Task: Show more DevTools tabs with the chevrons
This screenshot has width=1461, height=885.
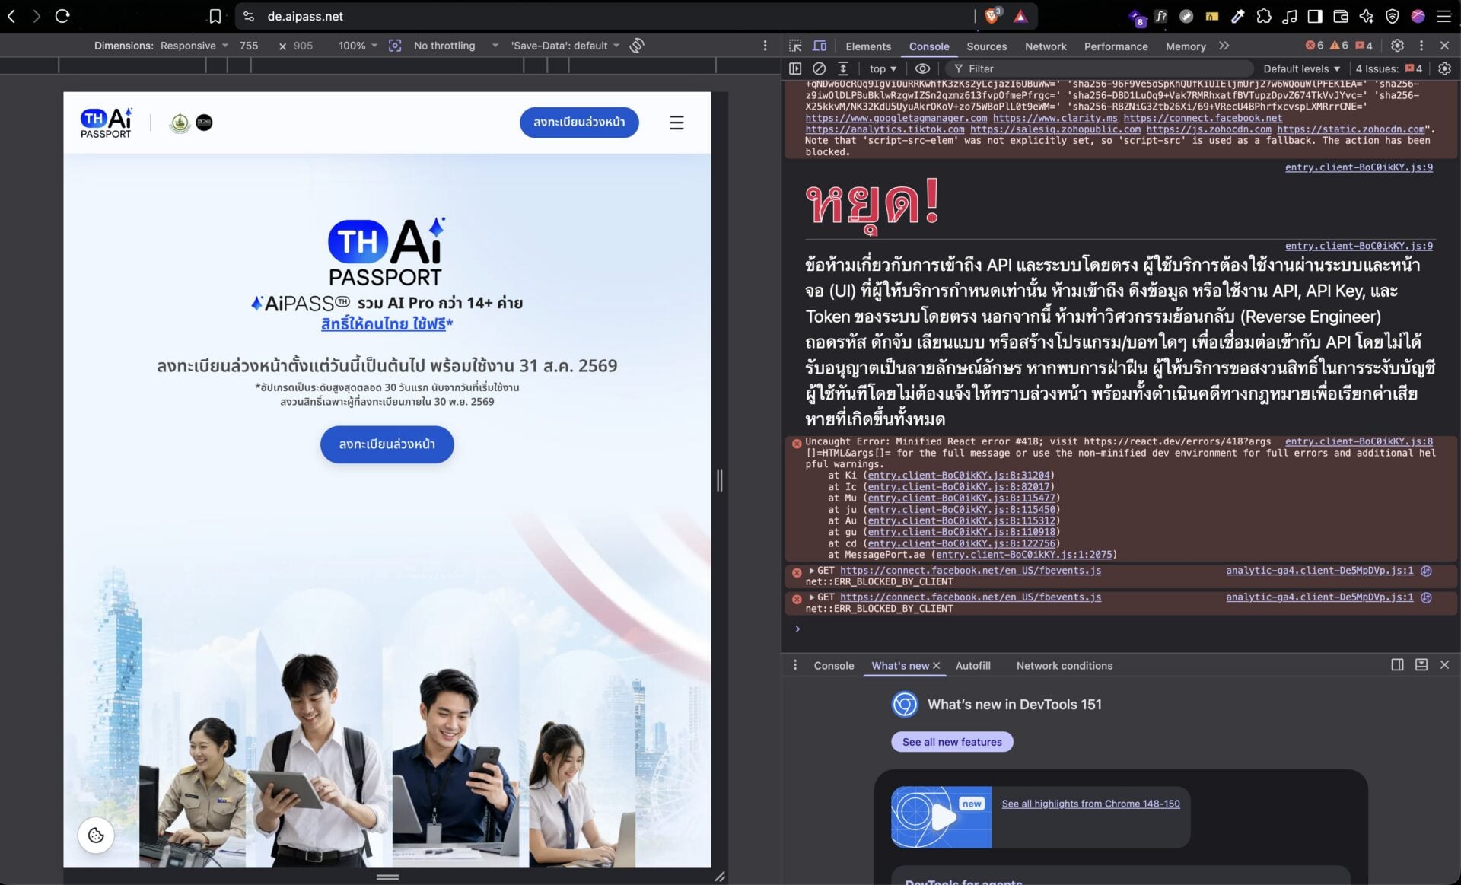Action: pyautogui.click(x=1224, y=46)
